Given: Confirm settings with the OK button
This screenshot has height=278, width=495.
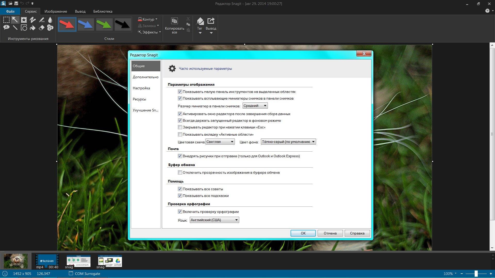Looking at the screenshot, I should coord(303,233).
